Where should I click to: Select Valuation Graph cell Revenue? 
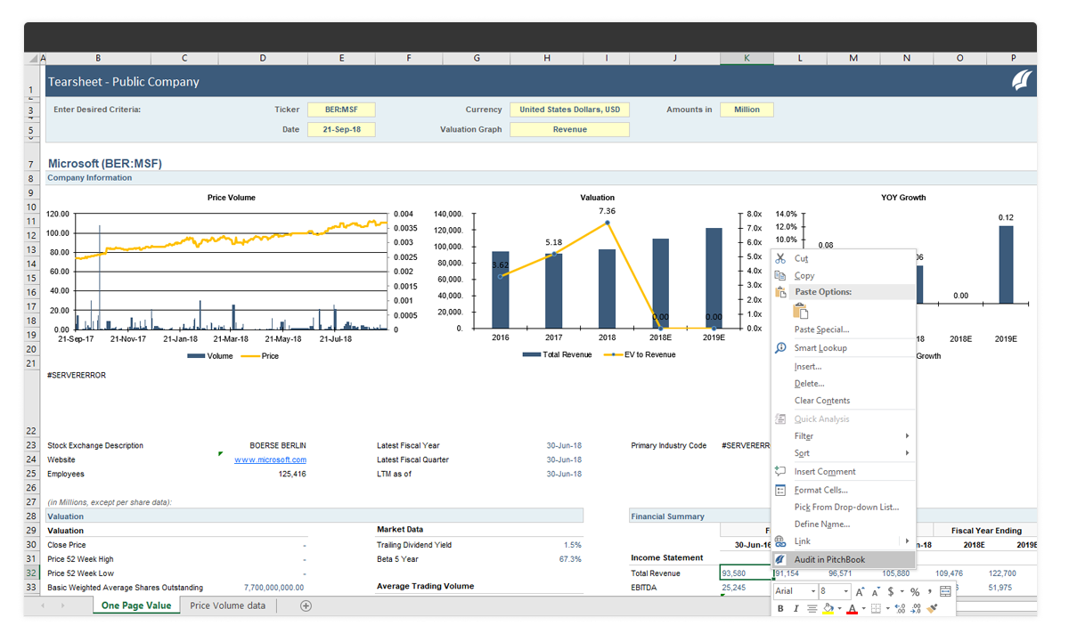point(569,129)
